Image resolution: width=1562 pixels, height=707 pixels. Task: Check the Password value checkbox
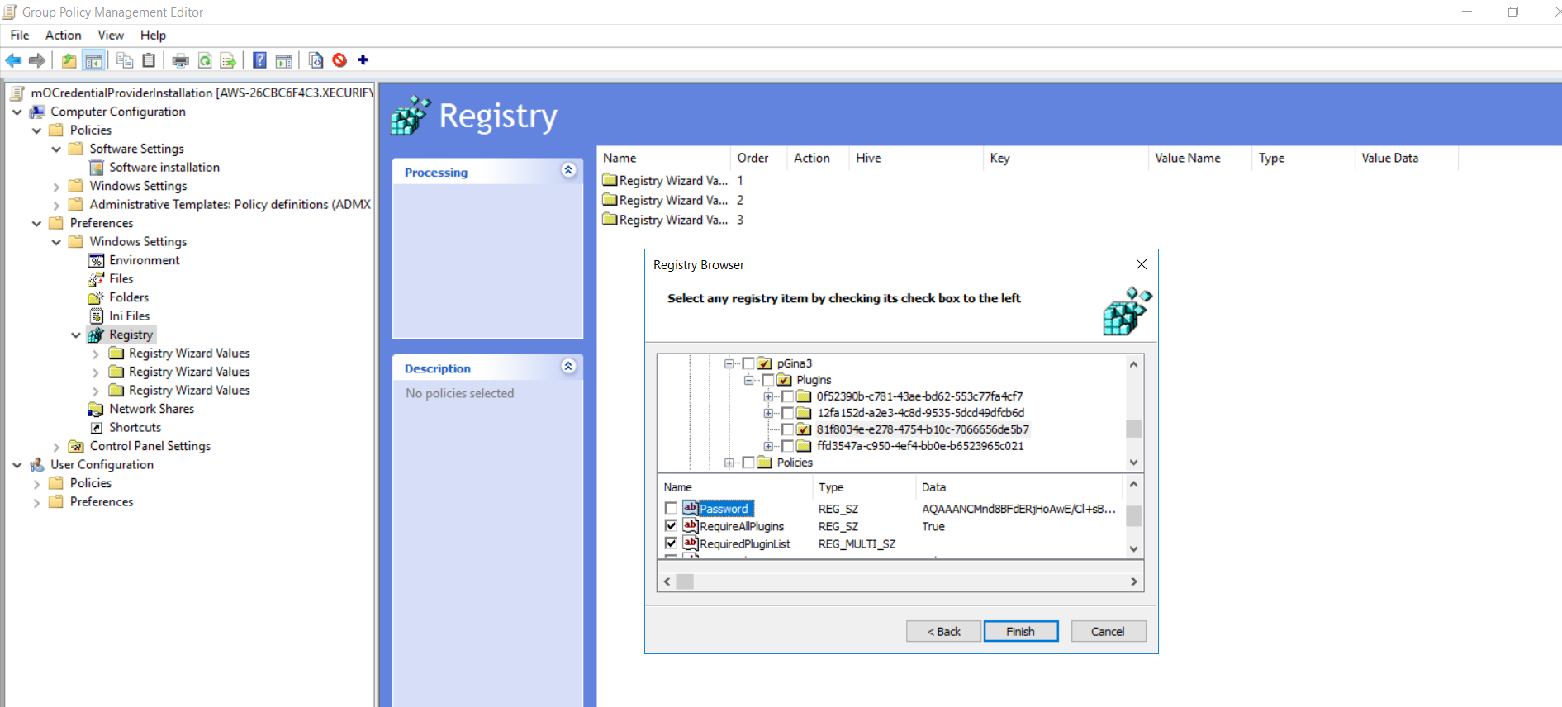pos(671,508)
